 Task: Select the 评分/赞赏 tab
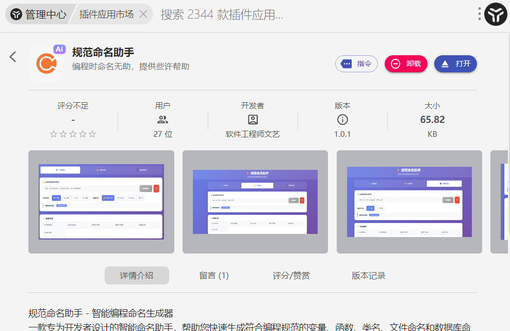(x=291, y=276)
